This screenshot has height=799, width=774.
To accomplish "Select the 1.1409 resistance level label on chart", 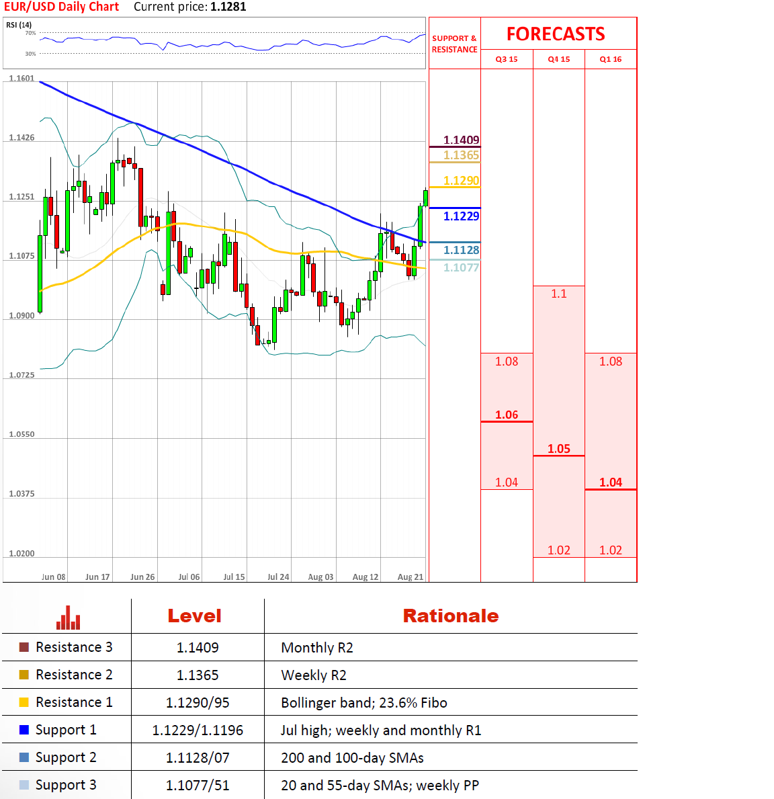I will pyautogui.click(x=461, y=140).
